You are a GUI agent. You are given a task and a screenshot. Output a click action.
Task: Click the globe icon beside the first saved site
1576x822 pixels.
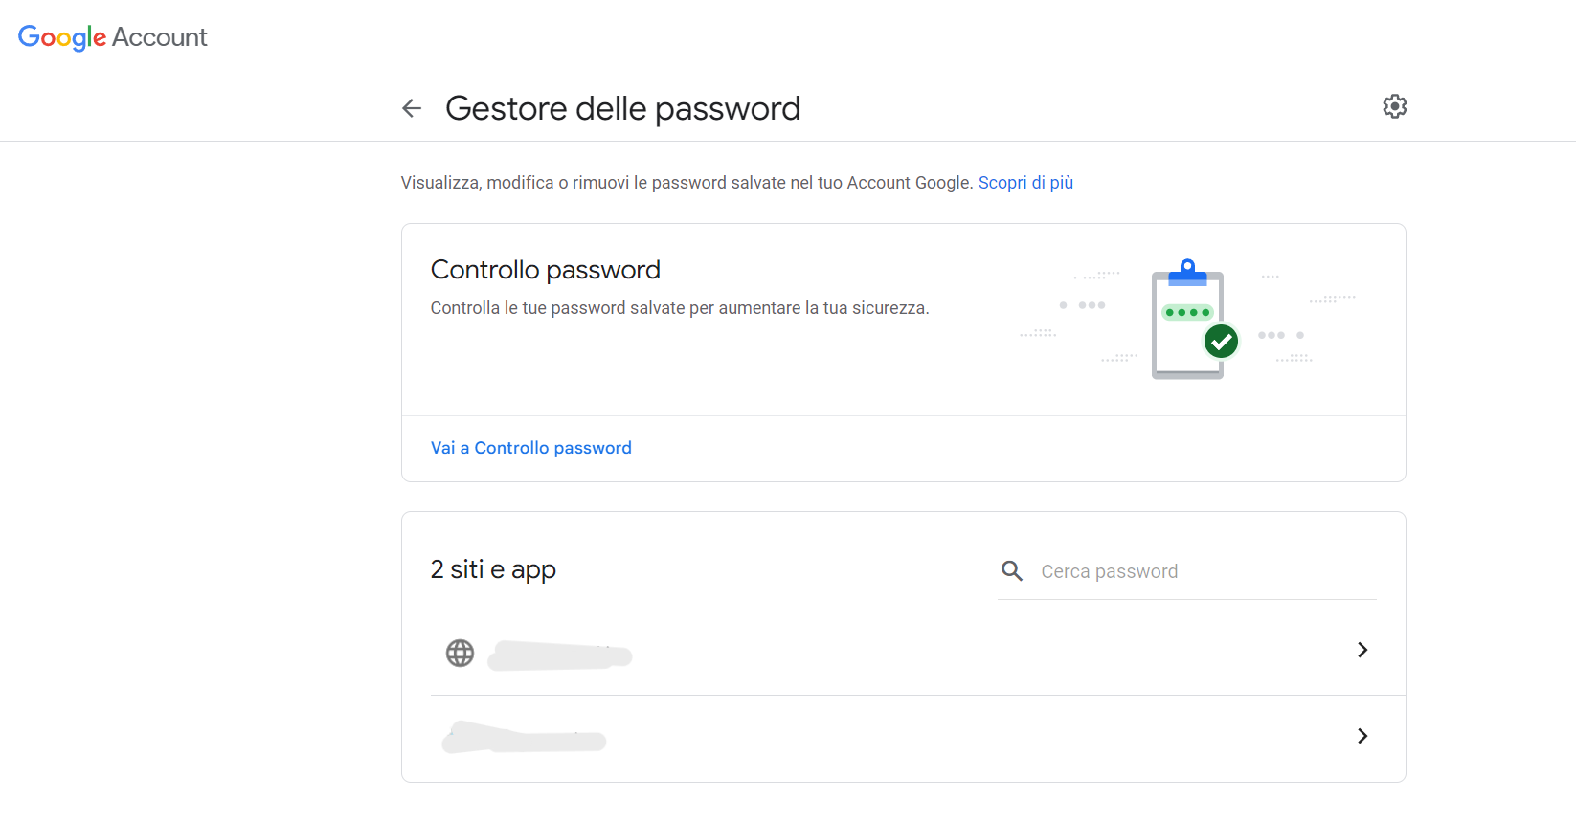pos(460,654)
